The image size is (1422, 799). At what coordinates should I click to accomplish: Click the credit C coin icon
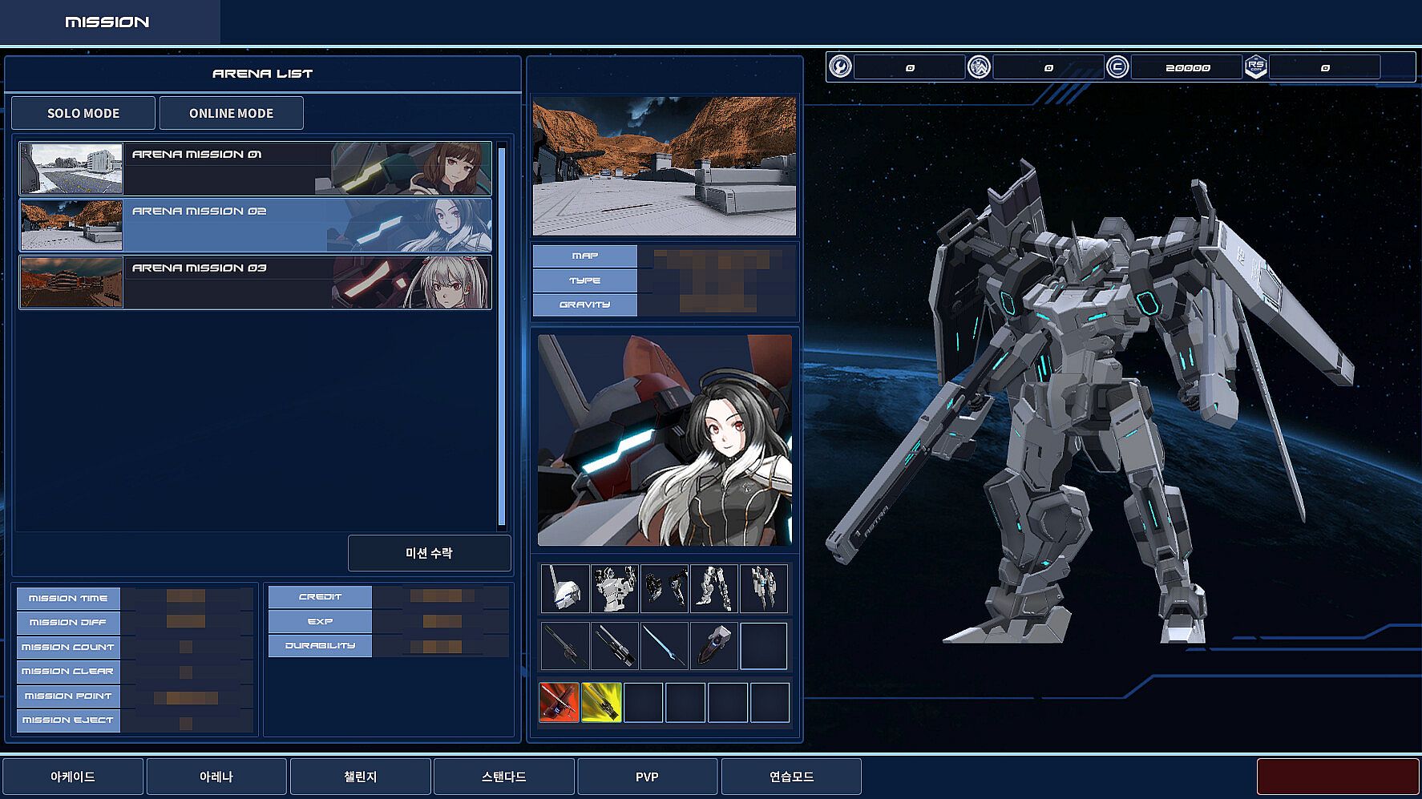pos(1117,67)
